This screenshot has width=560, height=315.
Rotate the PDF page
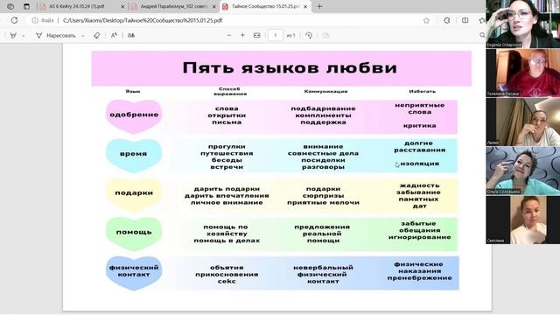(309, 35)
